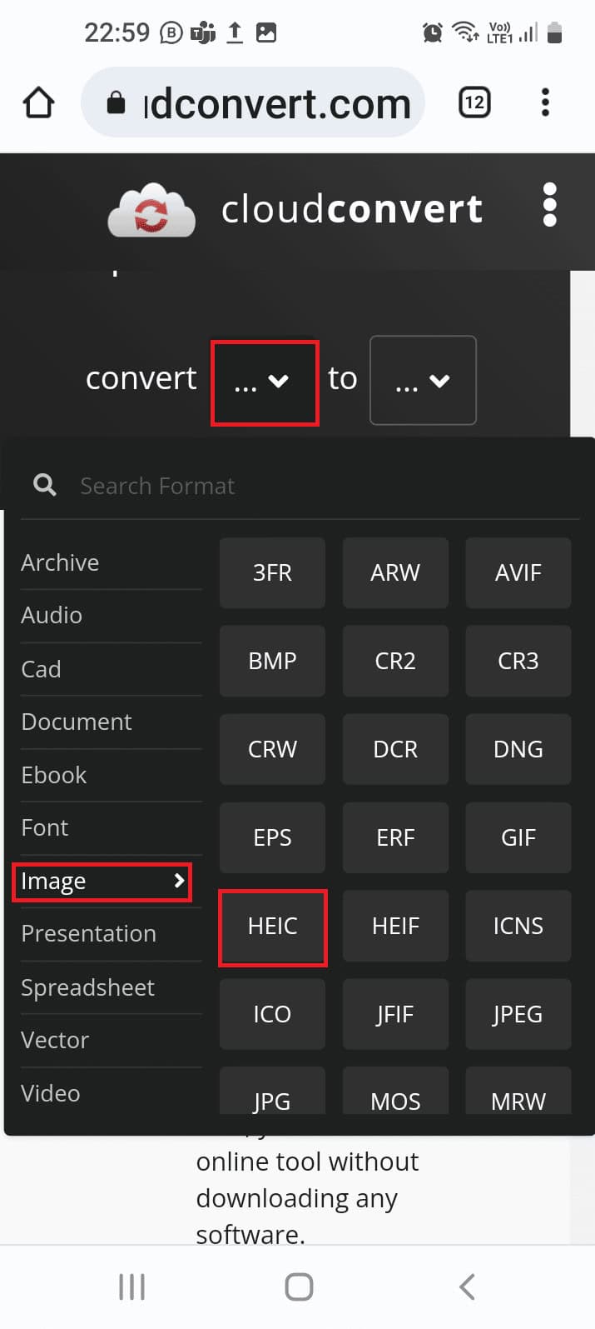The height and width of the screenshot is (1329, 595).
Task: Tap the battery status indicator
Action: click(554, 32)
